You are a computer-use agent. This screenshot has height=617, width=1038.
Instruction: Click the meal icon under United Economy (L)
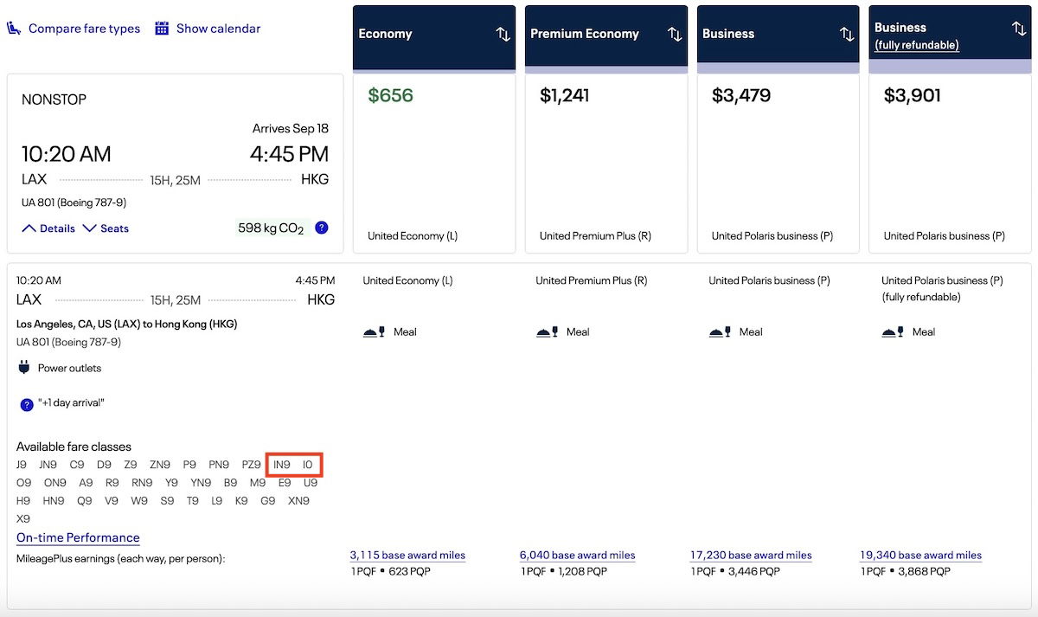click(375, 331)
